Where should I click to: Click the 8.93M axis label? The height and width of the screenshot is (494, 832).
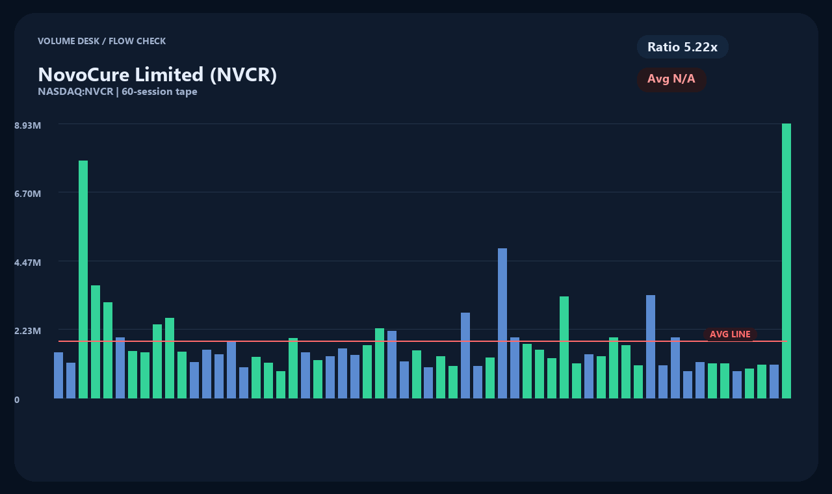pos(28,125)
